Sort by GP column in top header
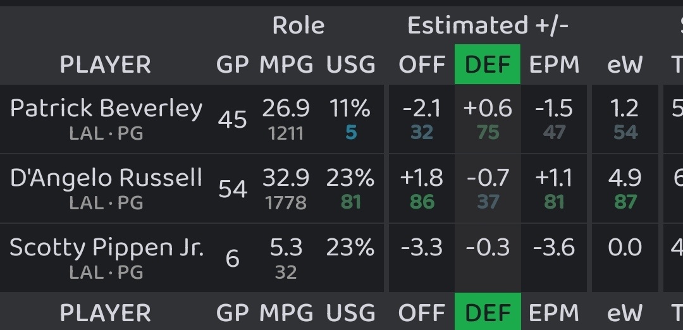Screen dimensions: 683x330 [233, 64]
